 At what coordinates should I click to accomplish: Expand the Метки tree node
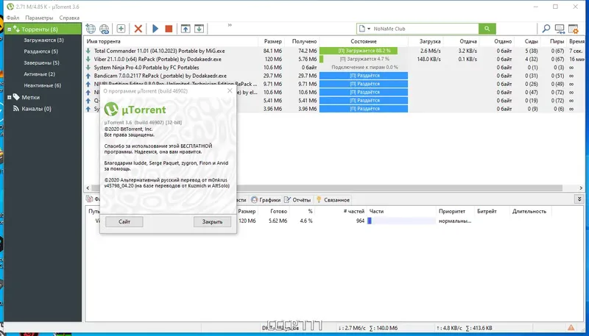tap(10, 98)
